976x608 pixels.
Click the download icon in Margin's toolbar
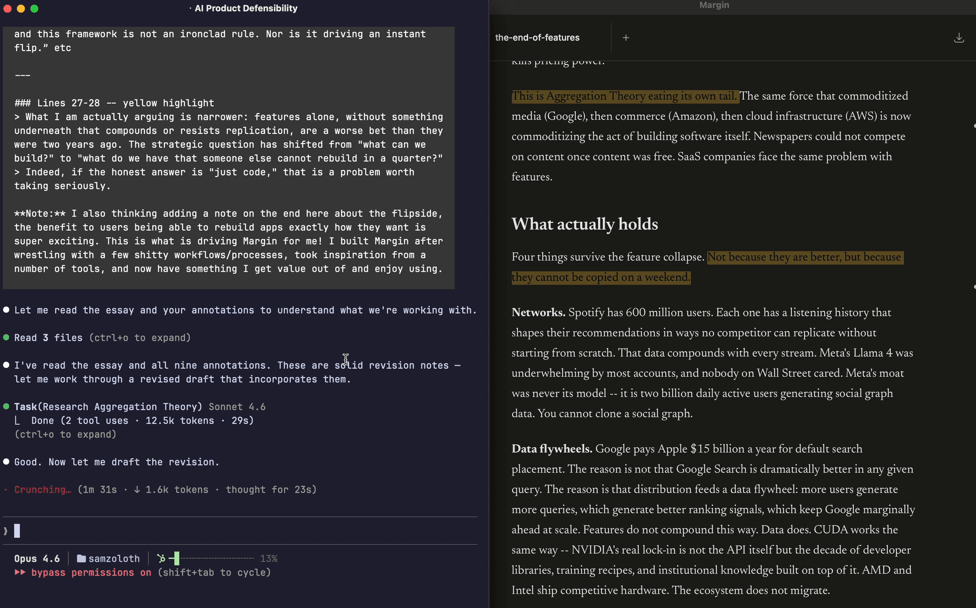[959, 38]
